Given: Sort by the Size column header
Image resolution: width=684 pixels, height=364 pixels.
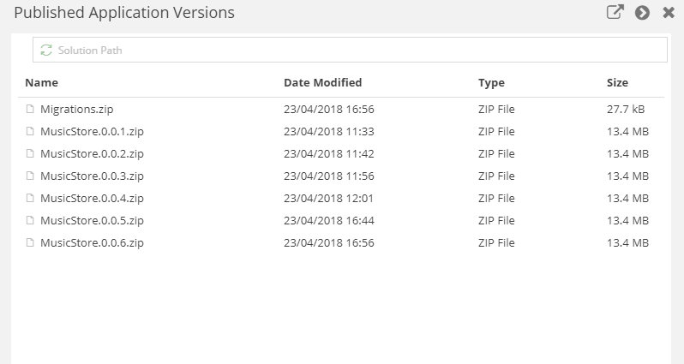Looking at the screenshot, I should 617,83.
